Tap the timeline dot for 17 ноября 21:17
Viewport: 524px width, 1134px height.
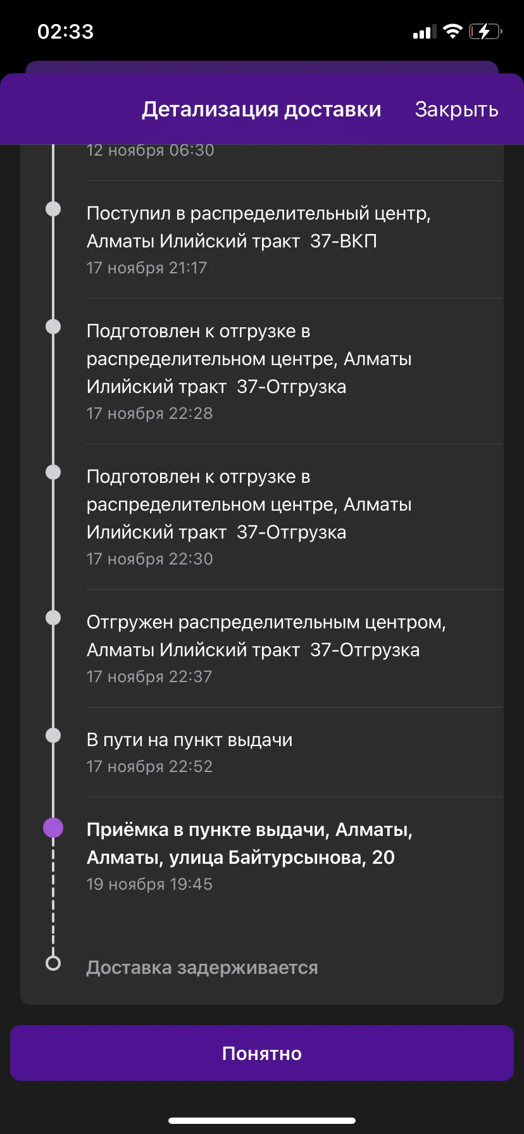pyautogui.click(x=53, y=209)
